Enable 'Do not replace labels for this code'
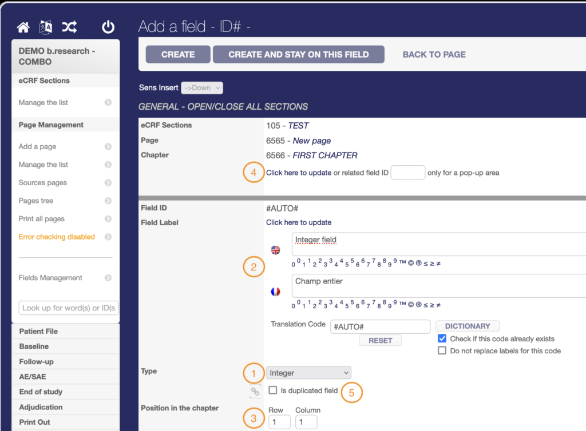 442,350
